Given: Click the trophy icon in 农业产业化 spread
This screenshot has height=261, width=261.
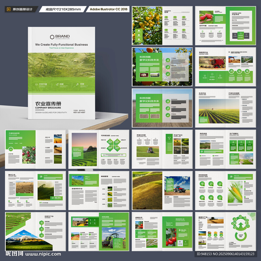Looking at the screenshot, I should [x=169, y=138].
